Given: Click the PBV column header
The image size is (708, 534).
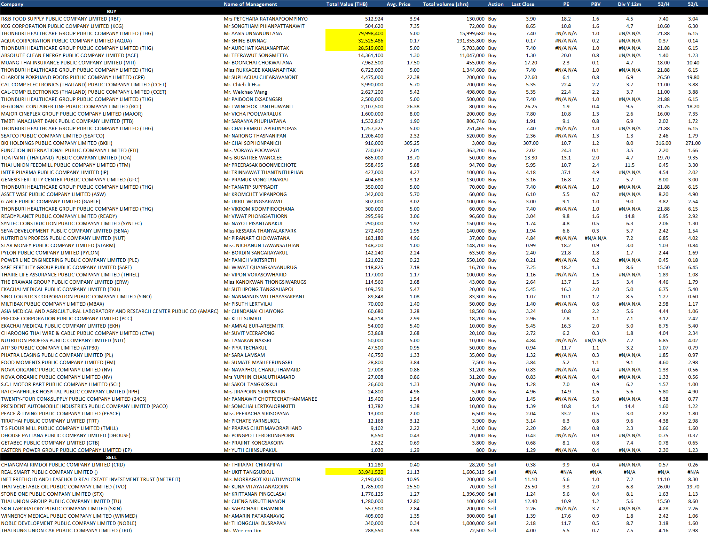Looking at the screenshot, I should pos(595,4).
